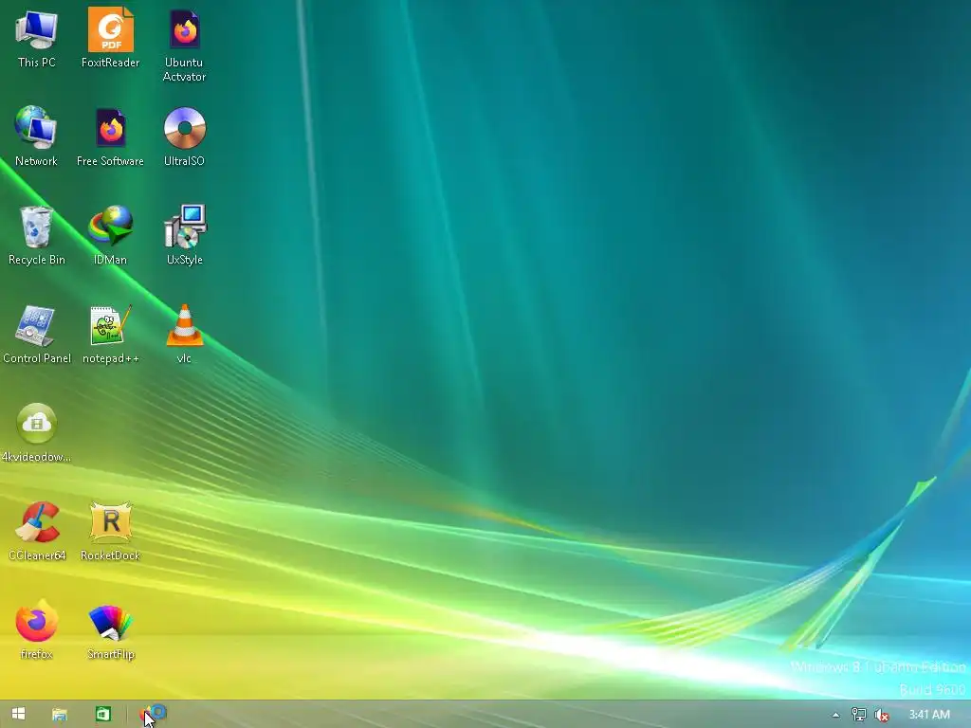Open the 3:41 AM taskbar clock
Viewport: 971px width, 728px height.
[929, 715]
